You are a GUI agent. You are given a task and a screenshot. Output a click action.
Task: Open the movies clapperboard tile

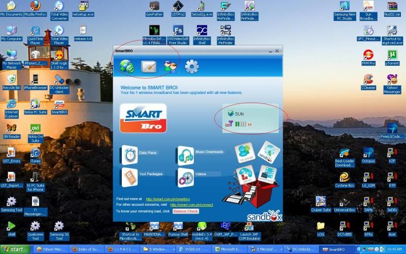pyautogui.click(x=267, y=174)
